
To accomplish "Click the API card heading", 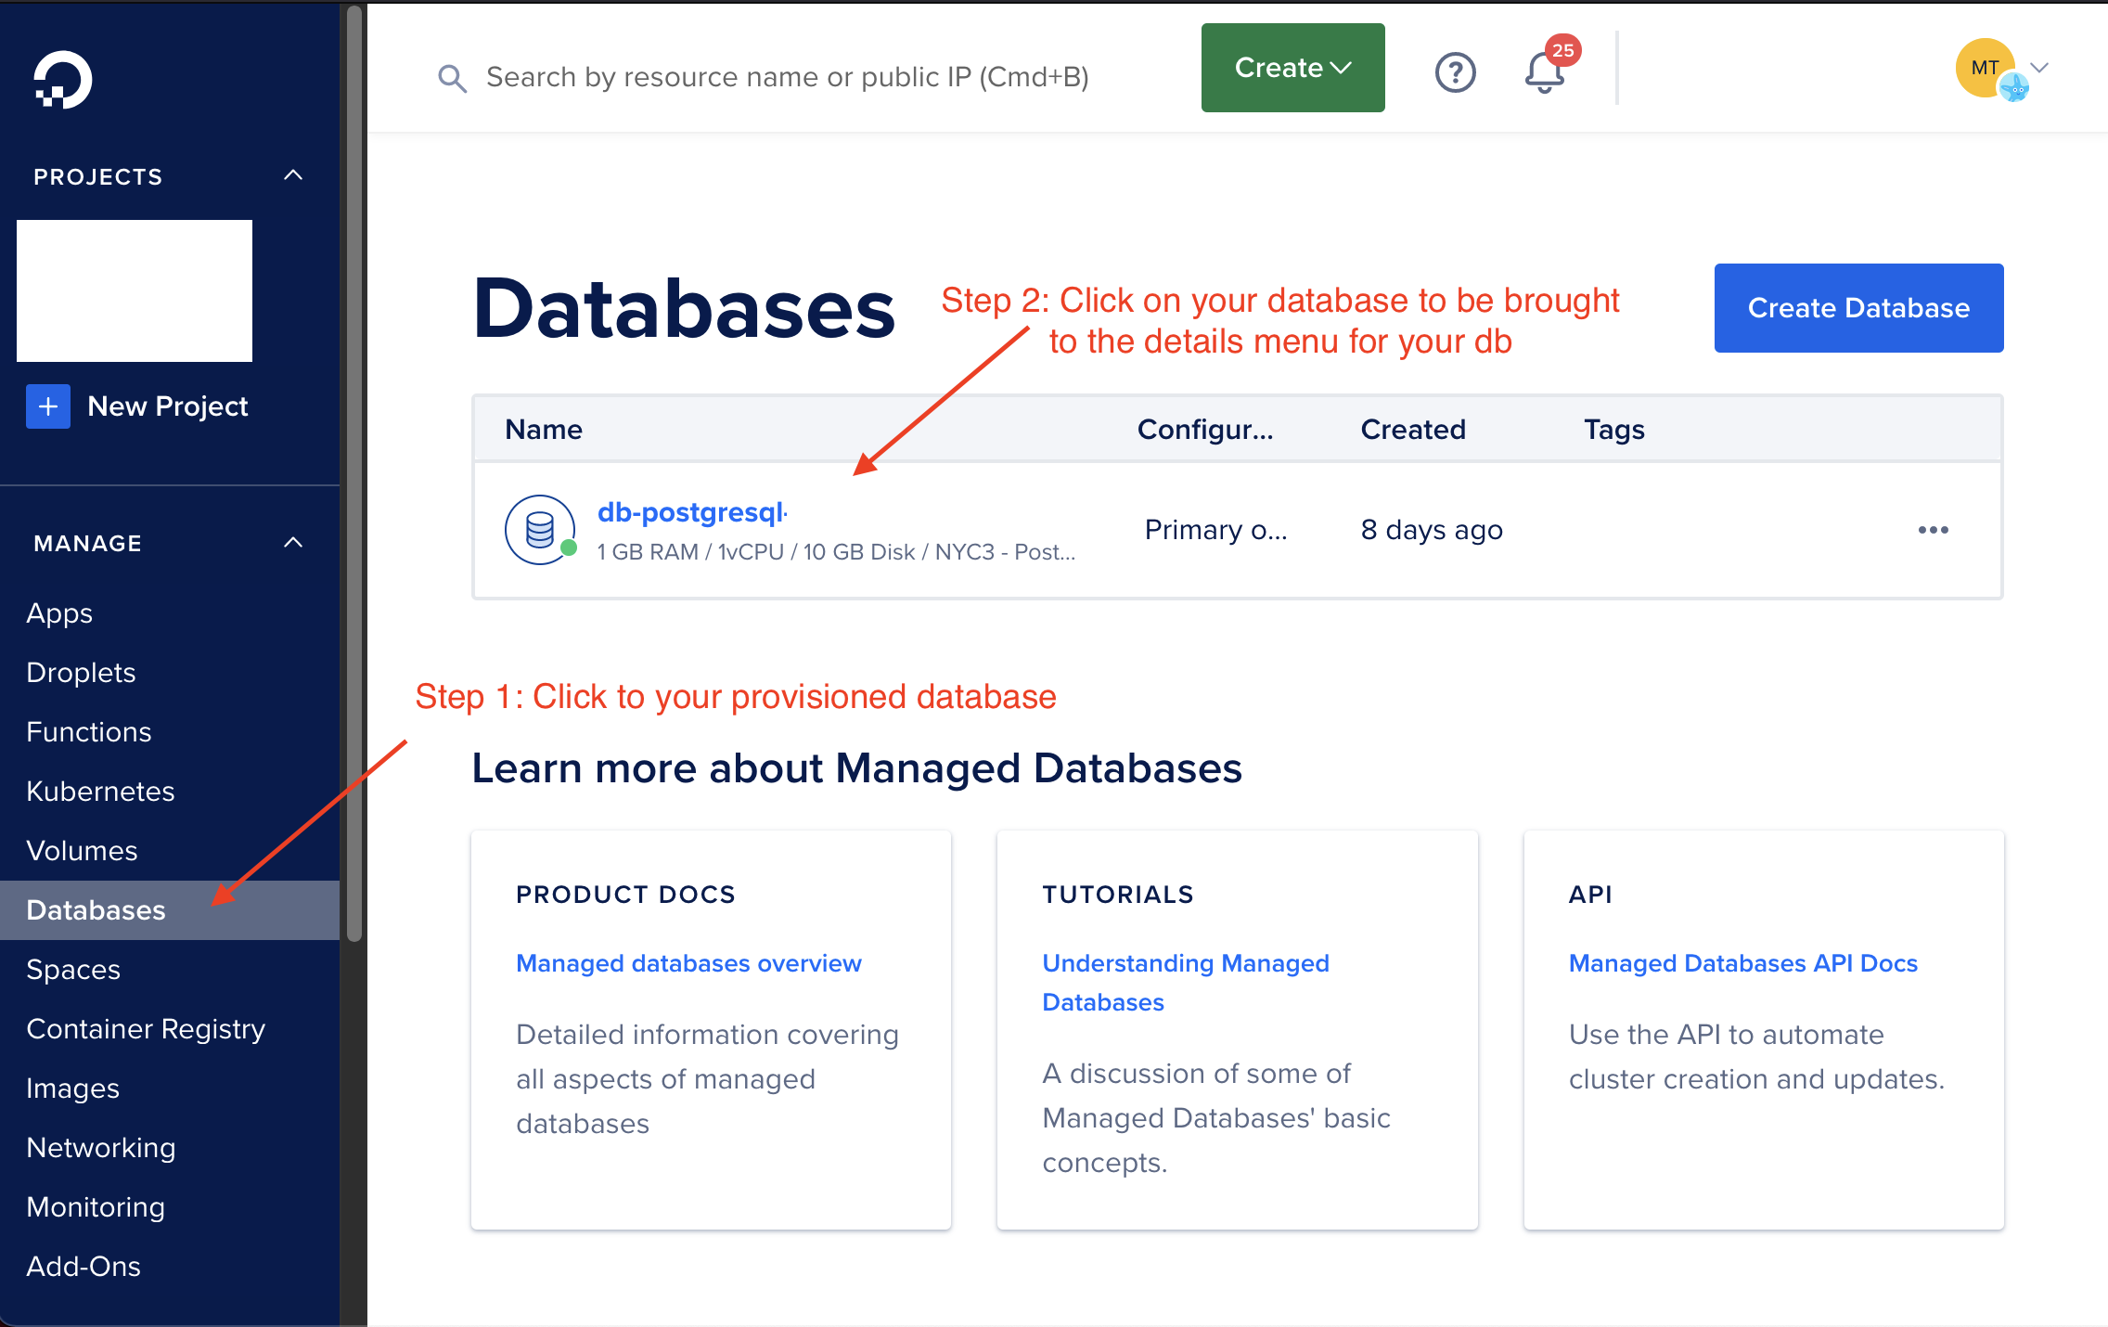I will tap(1590, 895).
